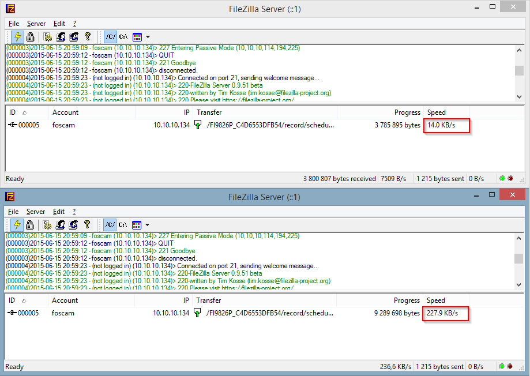
Task: Open the File menu in bottom window
Action: (13, 212)
